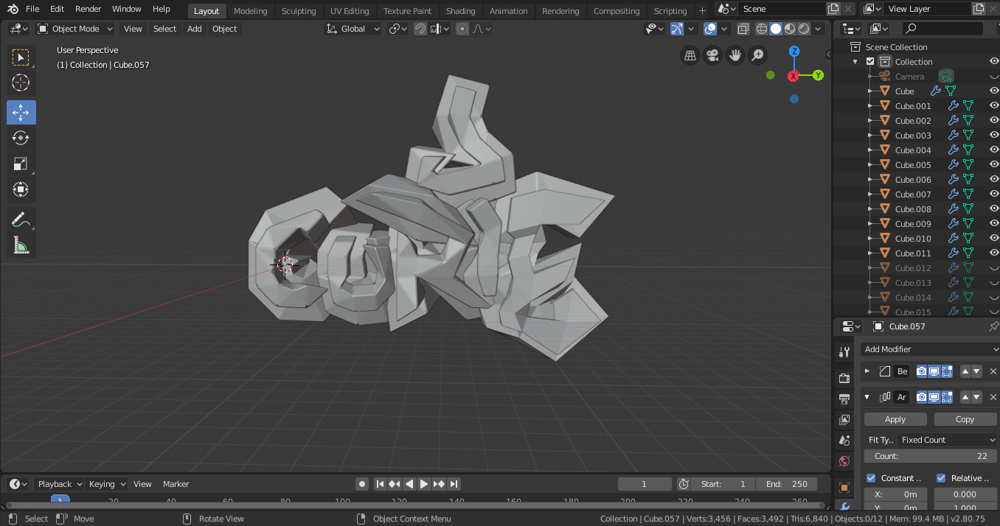1000x526 pixels.
Task: Toggle camera view in viewport
Action: click(712, 55)
